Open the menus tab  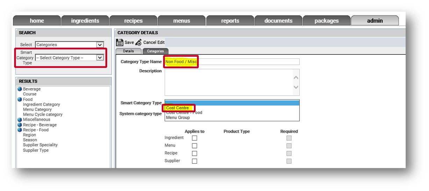click(181, 21)
